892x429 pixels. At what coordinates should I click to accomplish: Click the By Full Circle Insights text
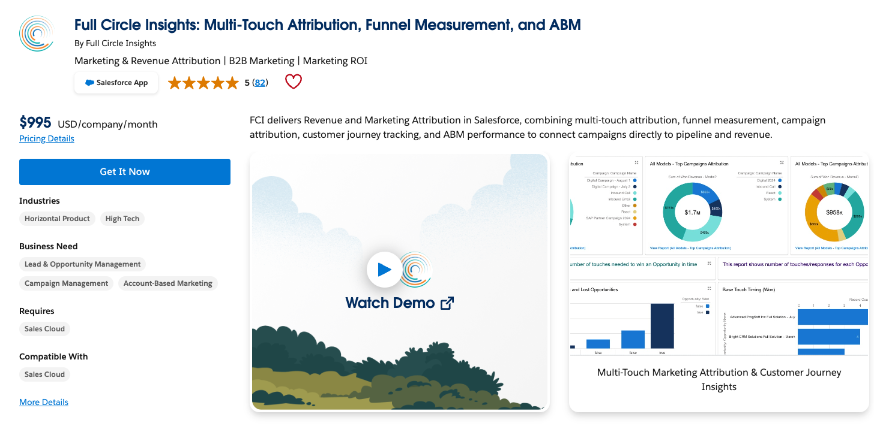(115, 43)
